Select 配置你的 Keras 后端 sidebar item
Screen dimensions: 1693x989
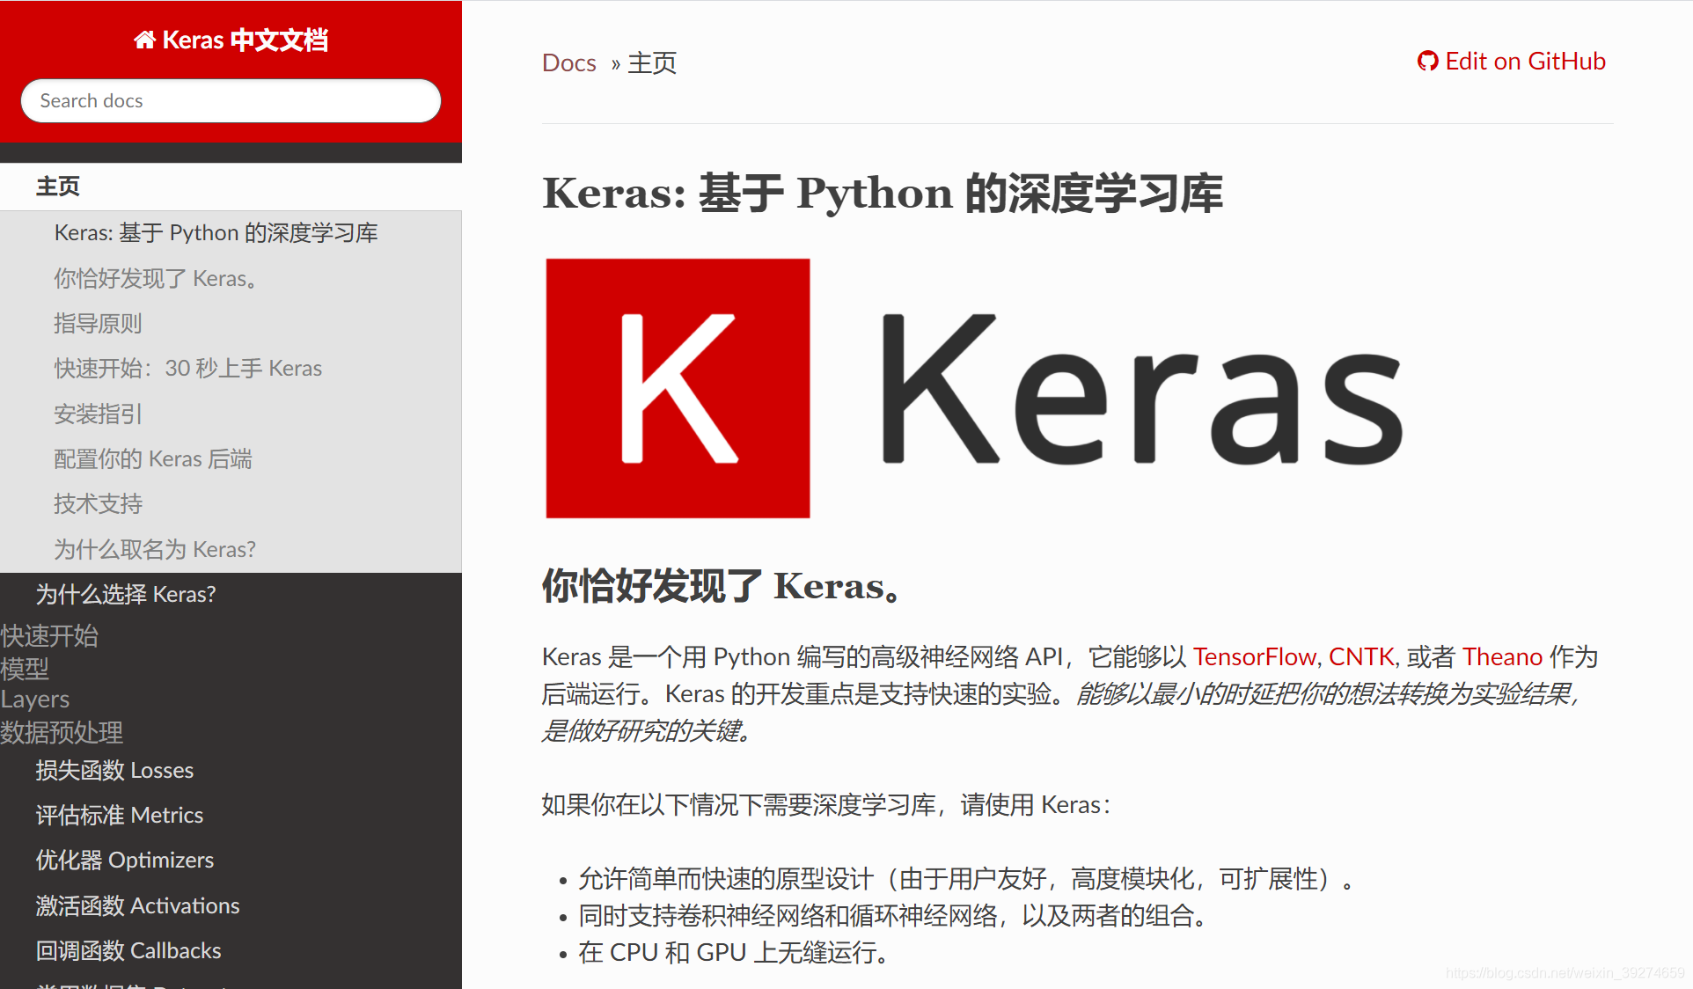point(152,459)
